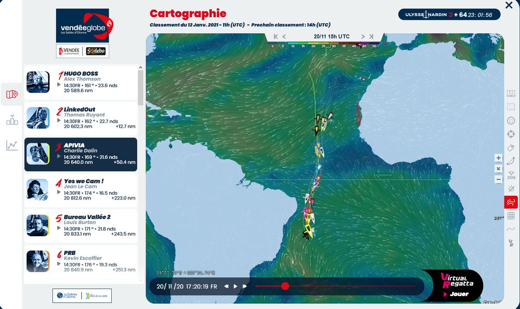
Task: Show 2016 trophy reference track
Action: tap(511, 175)
